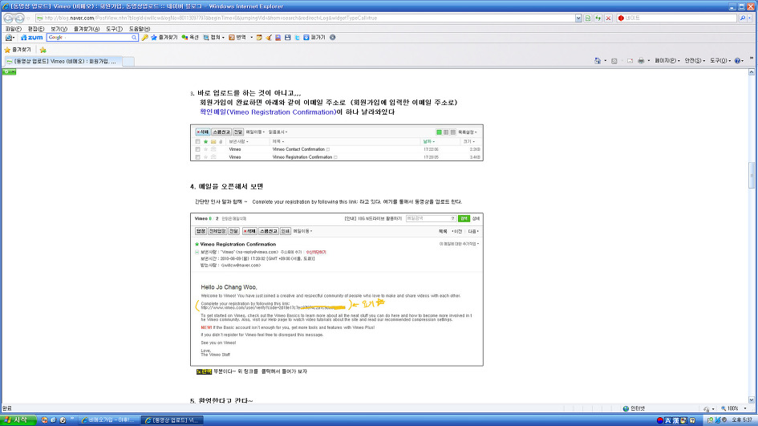Click the broom cleanup icon
Image resolution: width=758 pixels, height=426 pixels.
(x=269, y=37)
